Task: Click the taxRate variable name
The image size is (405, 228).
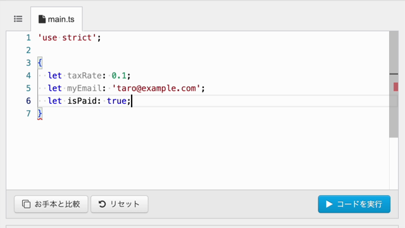Action: pyautogui.click(x=84, y=75)
